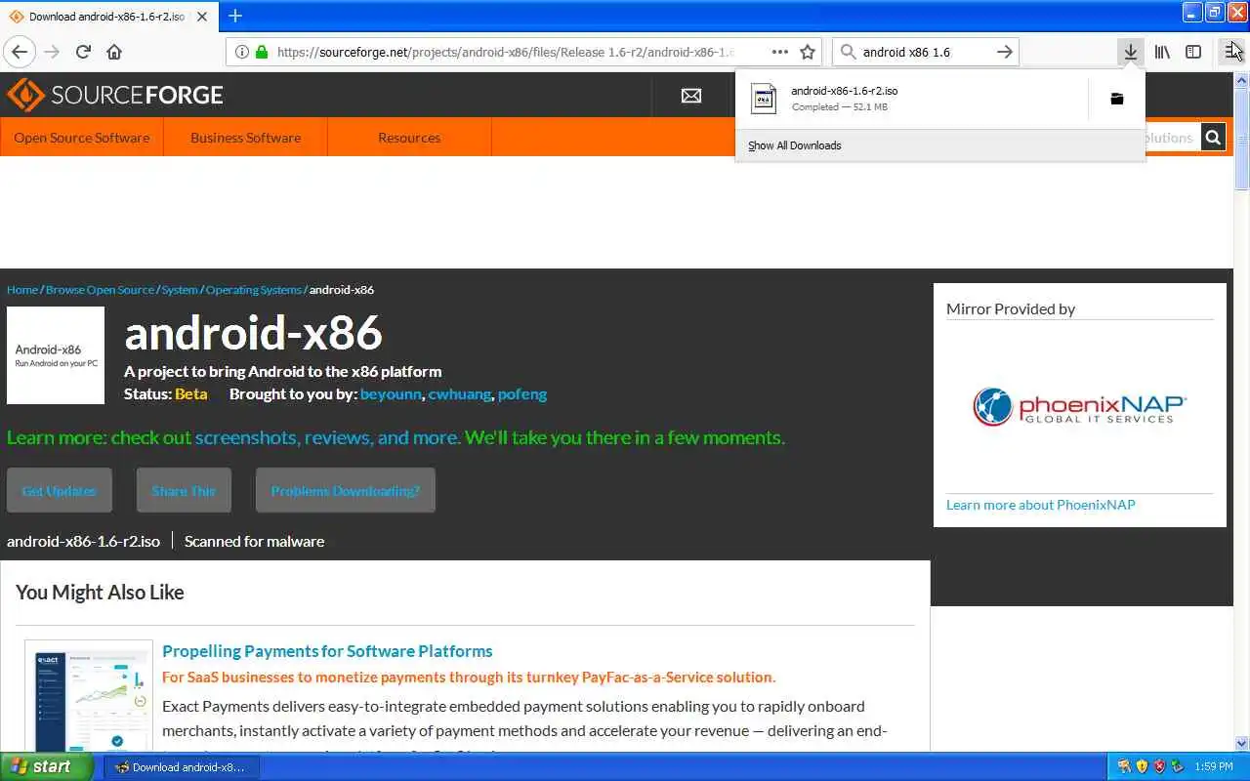Click the red security shield tray icon
Image resolution: width=1250 pixels, height=781 pixels.
(x=1159, y=766)
